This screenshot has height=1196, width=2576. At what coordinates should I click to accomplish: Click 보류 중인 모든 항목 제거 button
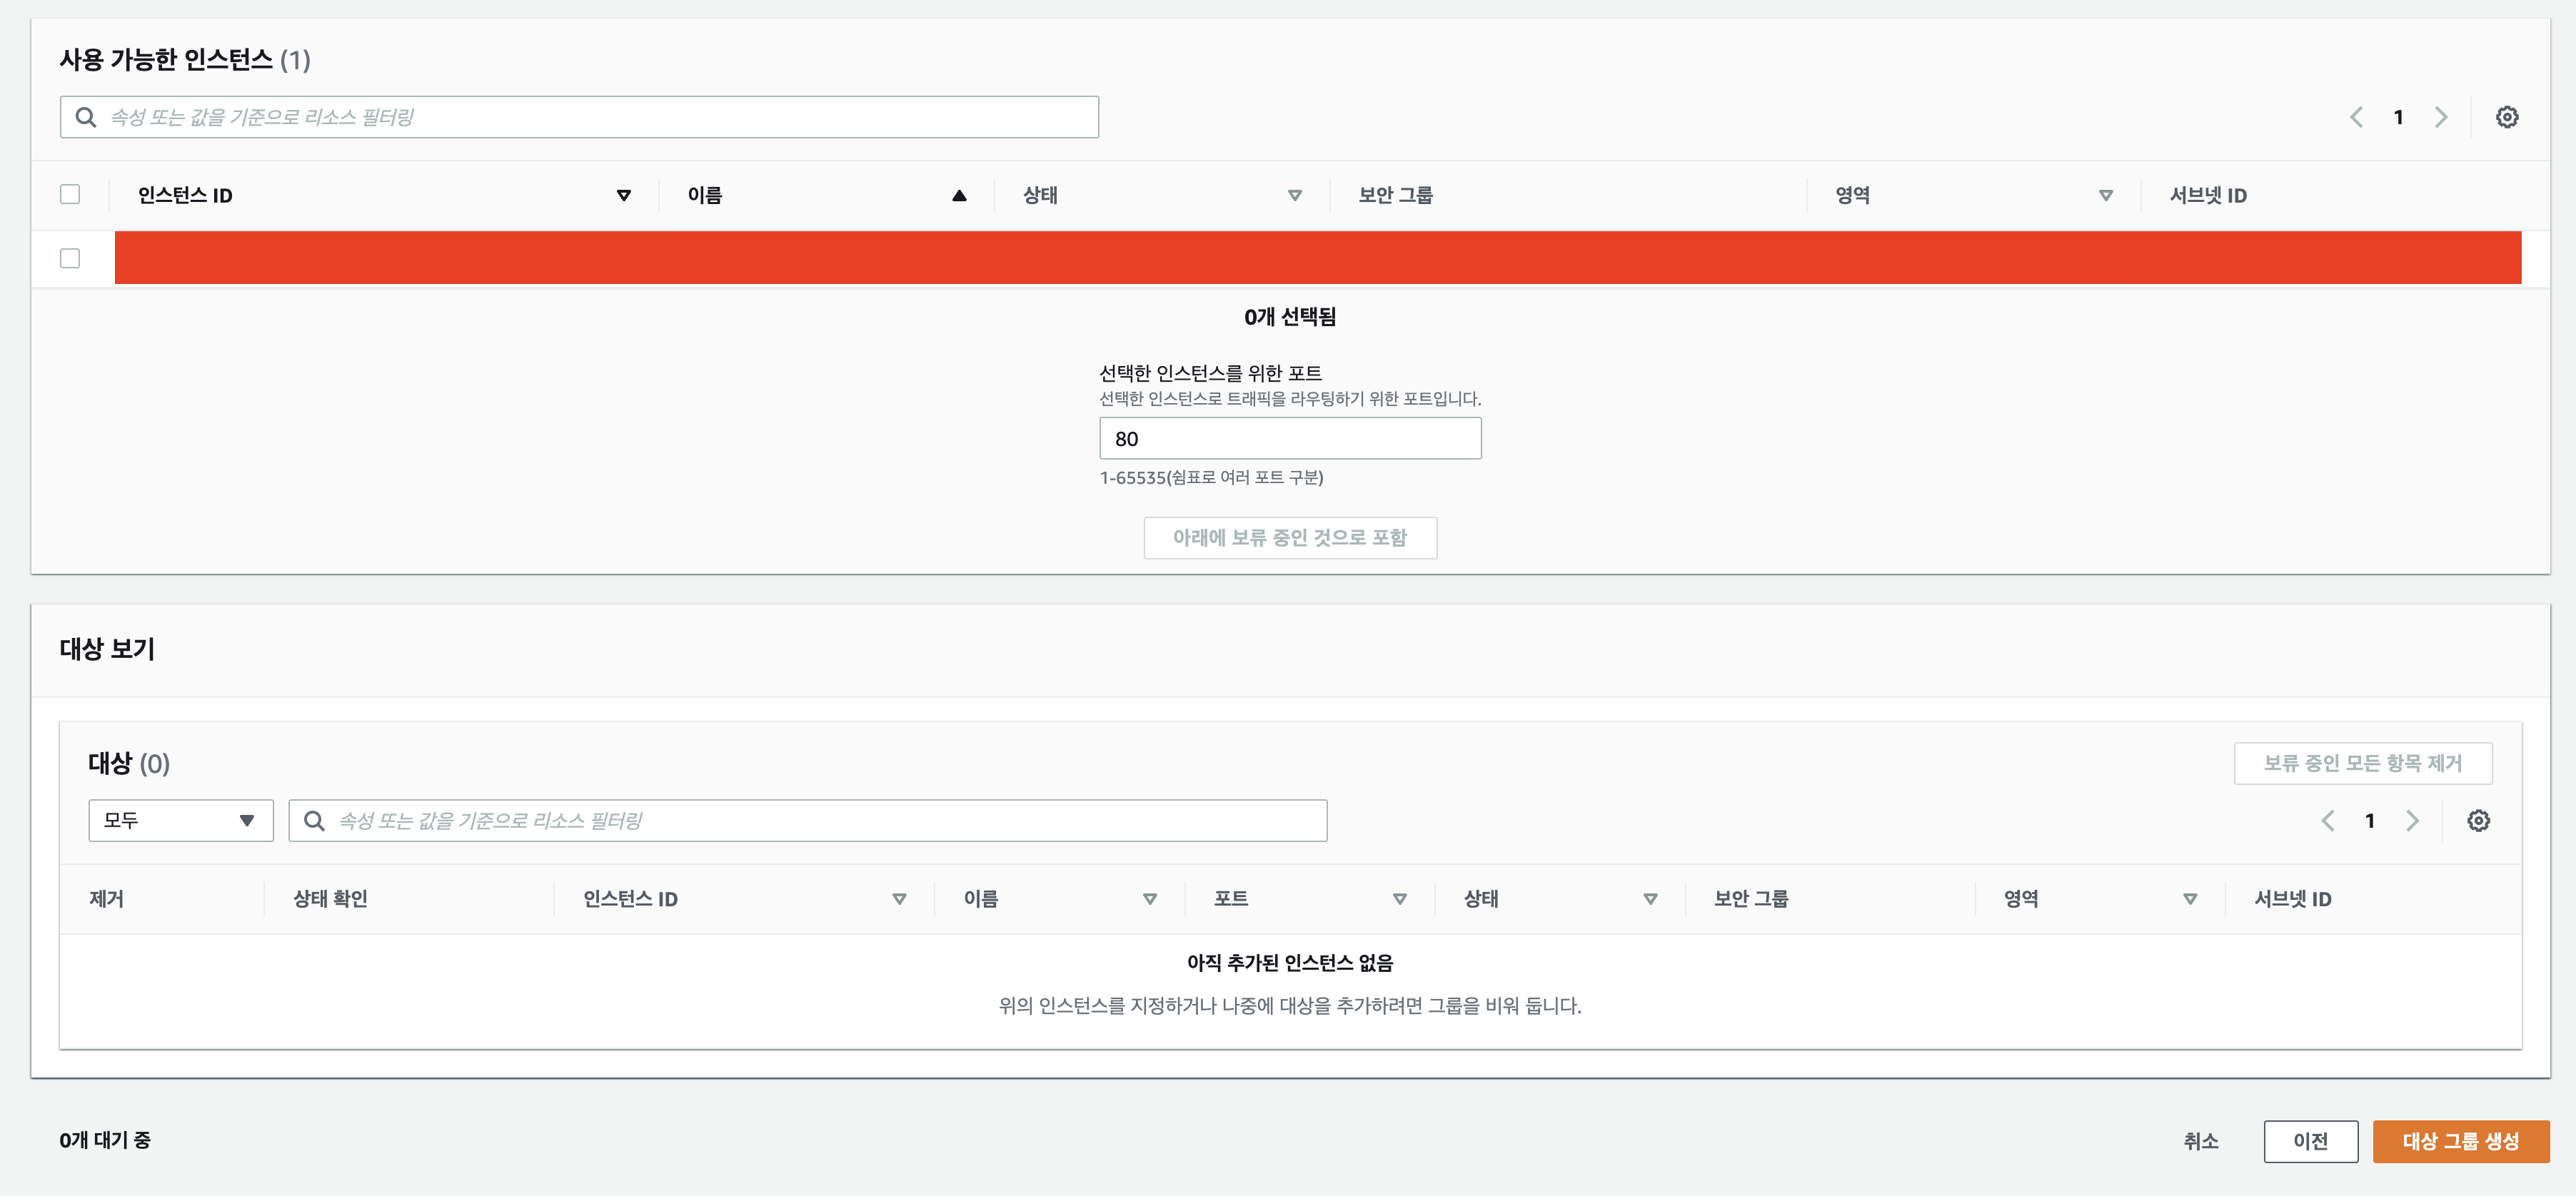click(x=2362, y=764)
